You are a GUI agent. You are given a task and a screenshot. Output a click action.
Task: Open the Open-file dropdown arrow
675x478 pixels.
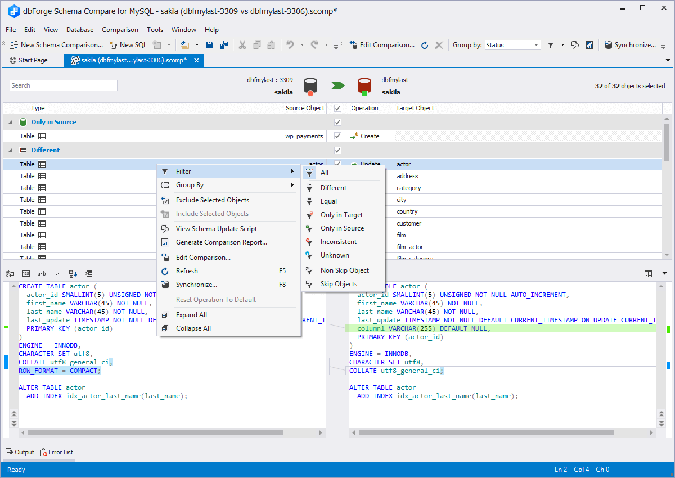(x=197, y=45)
